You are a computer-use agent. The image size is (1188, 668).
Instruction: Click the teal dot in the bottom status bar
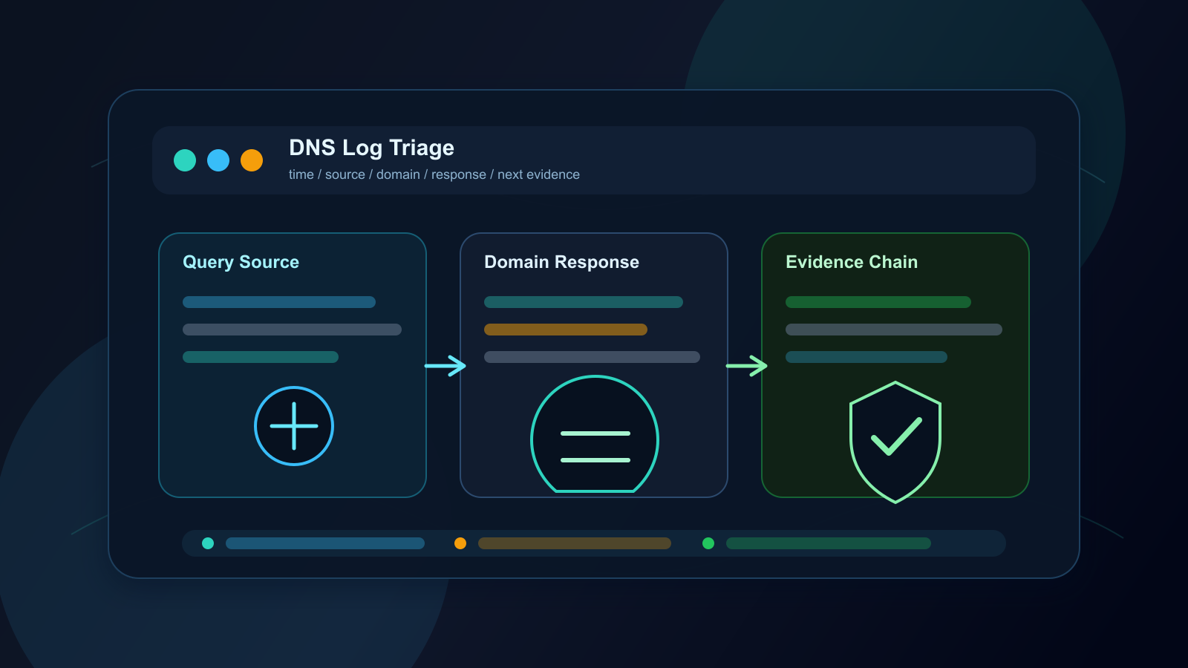tap(208, 543)
